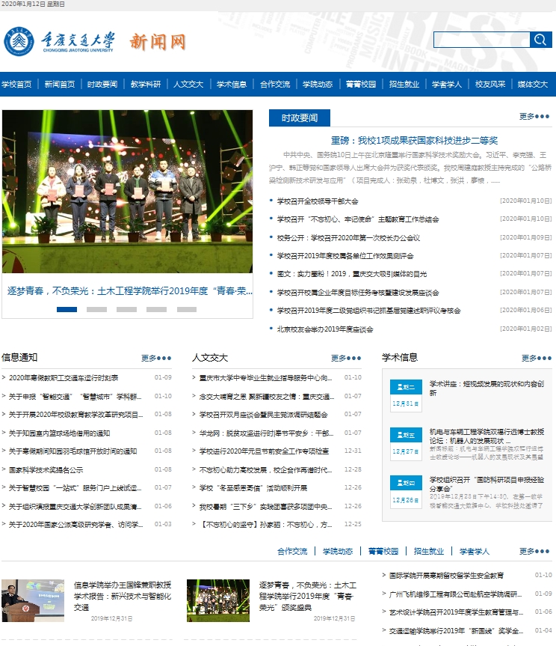Click 更多 in 学术信息 section
This screenshot has height=646, width=556.
click(537, 358)
